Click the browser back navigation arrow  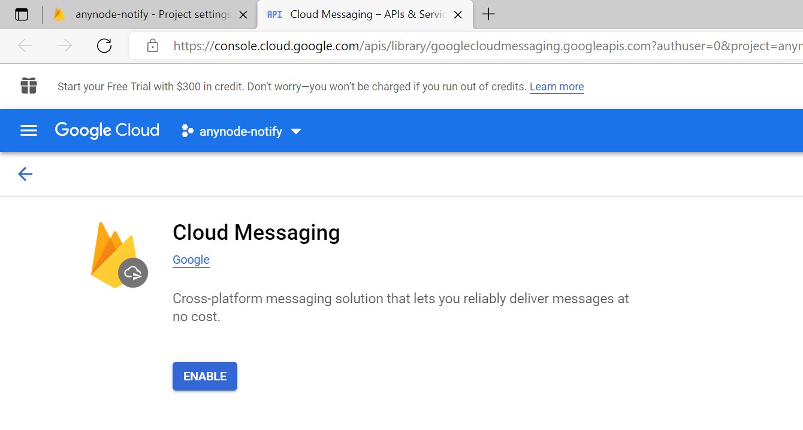[x=25, y=46]
